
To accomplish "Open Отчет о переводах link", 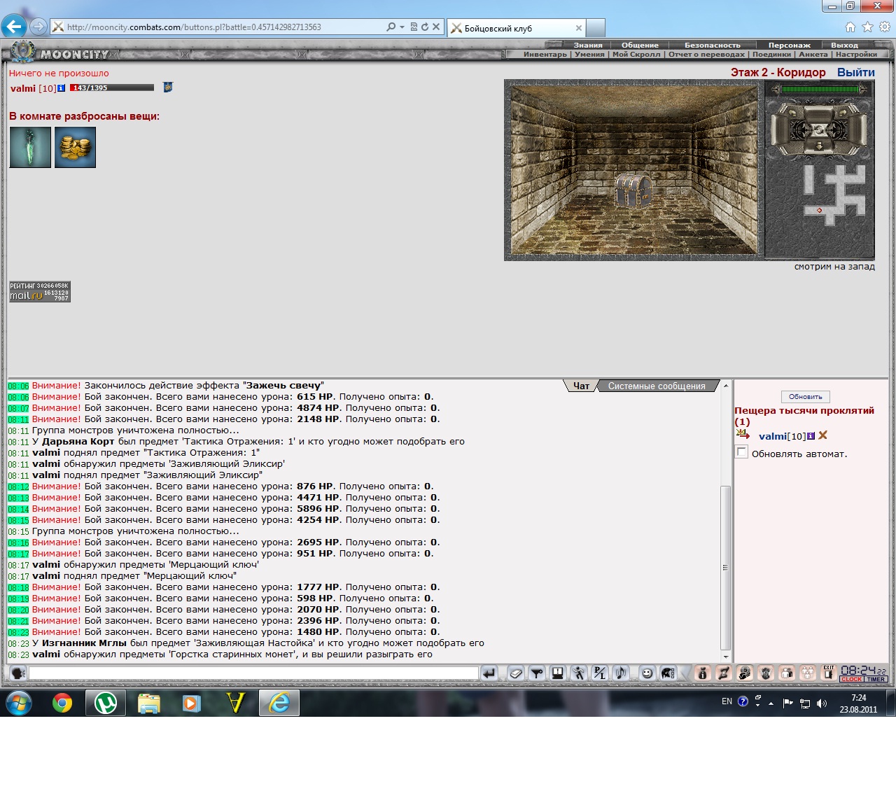I will (706, 54).
